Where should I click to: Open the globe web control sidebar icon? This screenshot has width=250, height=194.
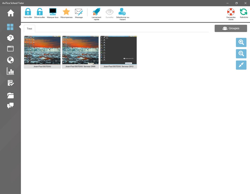coord(10,60)
